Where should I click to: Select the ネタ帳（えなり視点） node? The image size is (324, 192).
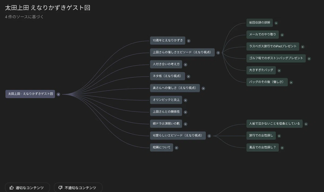click(x=167, y=76)
